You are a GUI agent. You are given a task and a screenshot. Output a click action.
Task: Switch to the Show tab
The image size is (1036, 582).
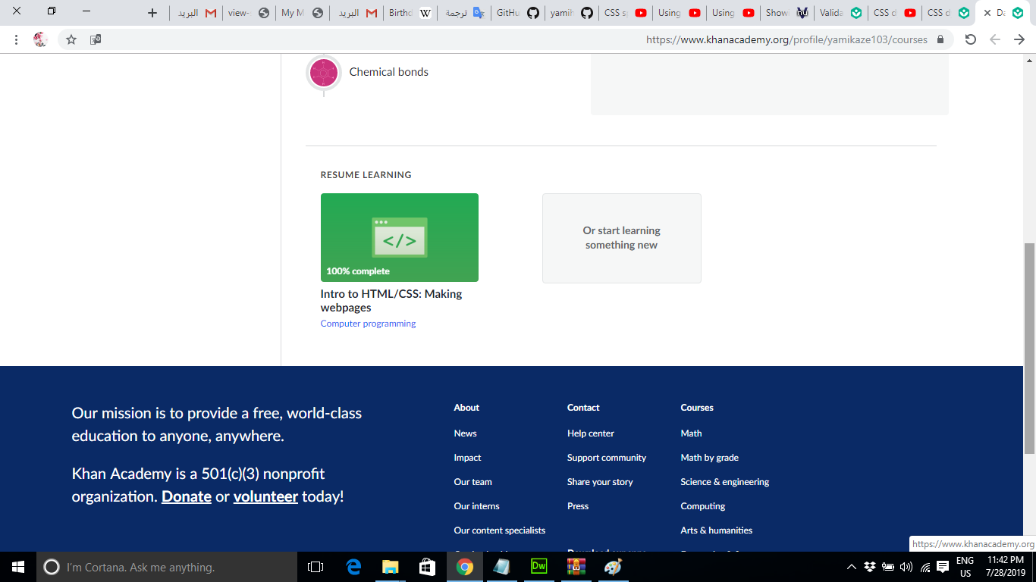pos(786,13)
